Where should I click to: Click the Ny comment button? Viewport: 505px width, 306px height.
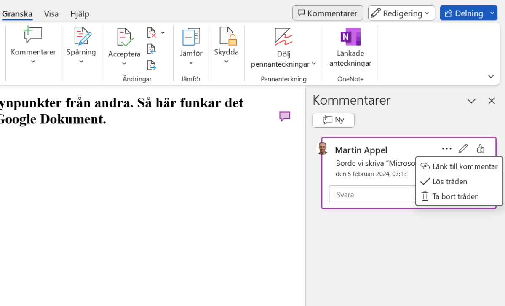(333, 120)
